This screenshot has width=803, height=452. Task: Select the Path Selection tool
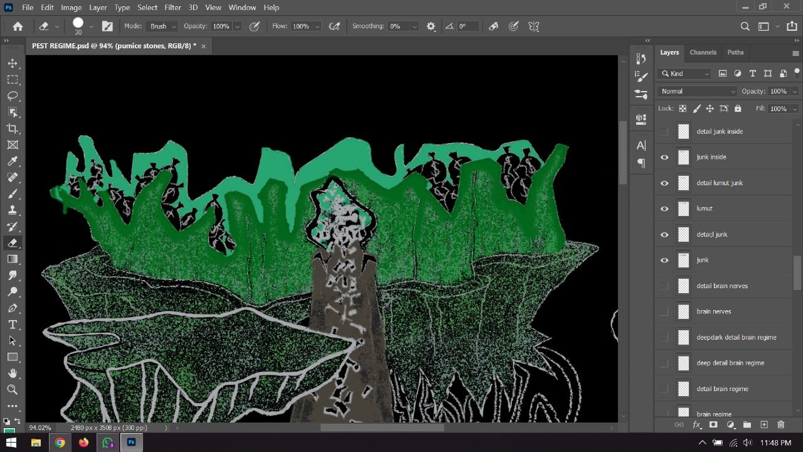pos(13,341)
